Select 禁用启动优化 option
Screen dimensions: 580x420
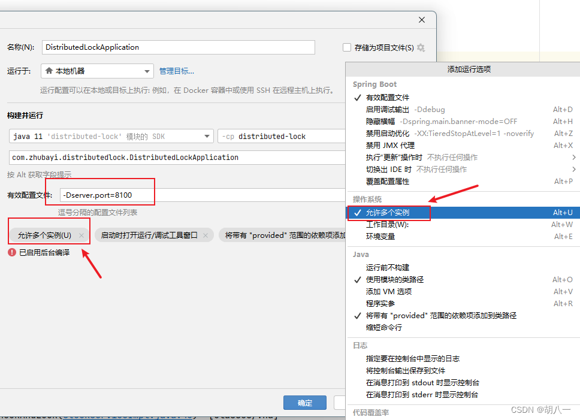(463, 134)
